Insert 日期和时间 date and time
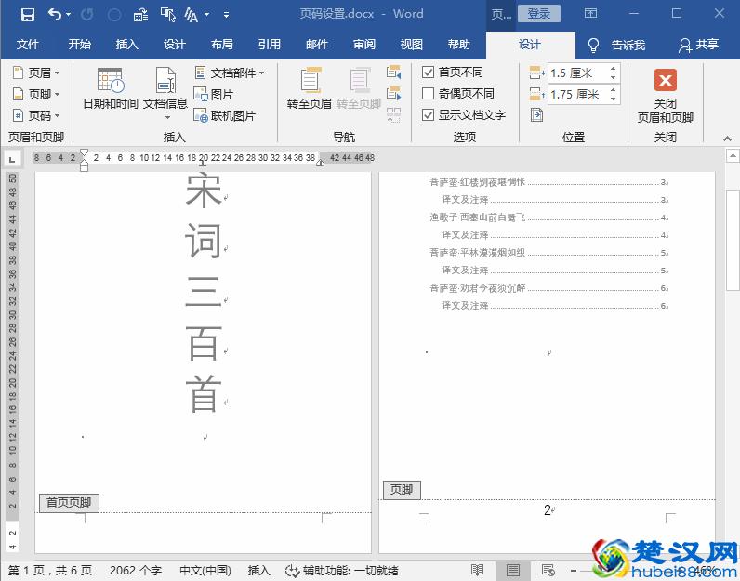Screen dimensions: 740x581 (x=111, y=88)
